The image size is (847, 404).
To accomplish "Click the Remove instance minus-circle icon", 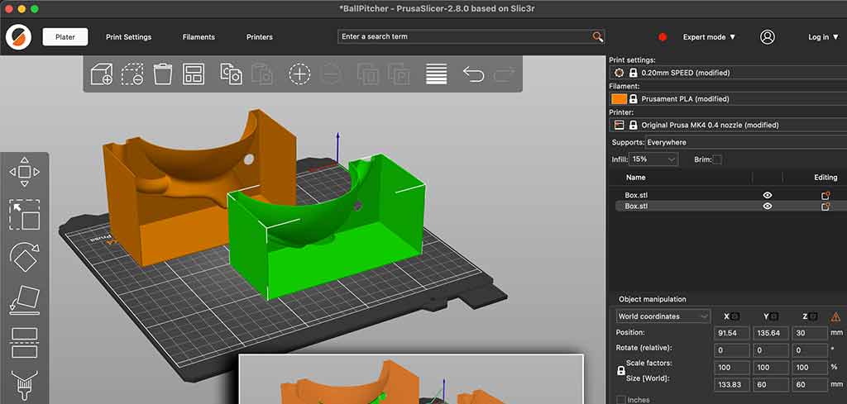I will (x=331, y=74).
